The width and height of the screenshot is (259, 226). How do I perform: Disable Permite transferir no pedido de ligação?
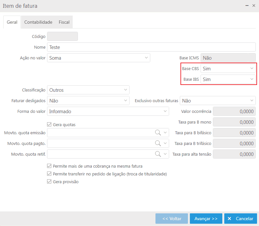point(49,174)
